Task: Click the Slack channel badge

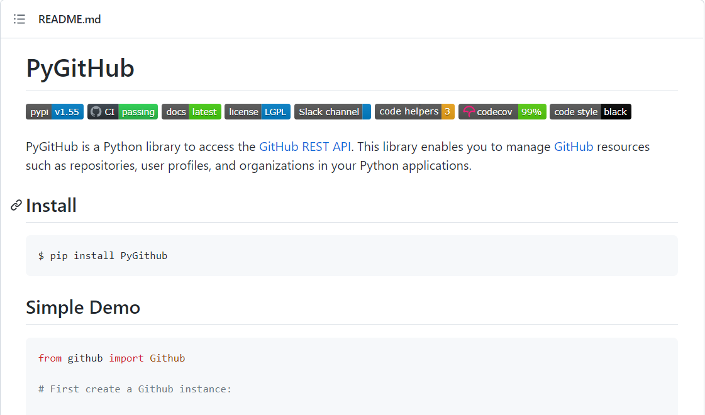Action: point(332,111)
